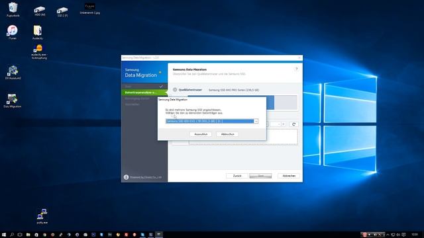Switch to the Data Migration taskbar button

159,235
